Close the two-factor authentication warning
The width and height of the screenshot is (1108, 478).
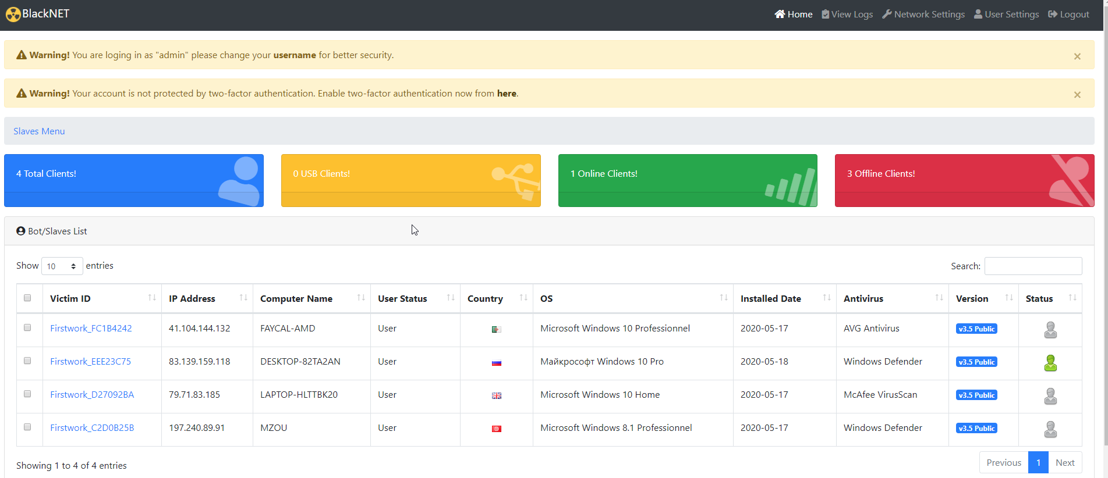coord(1077,95)
